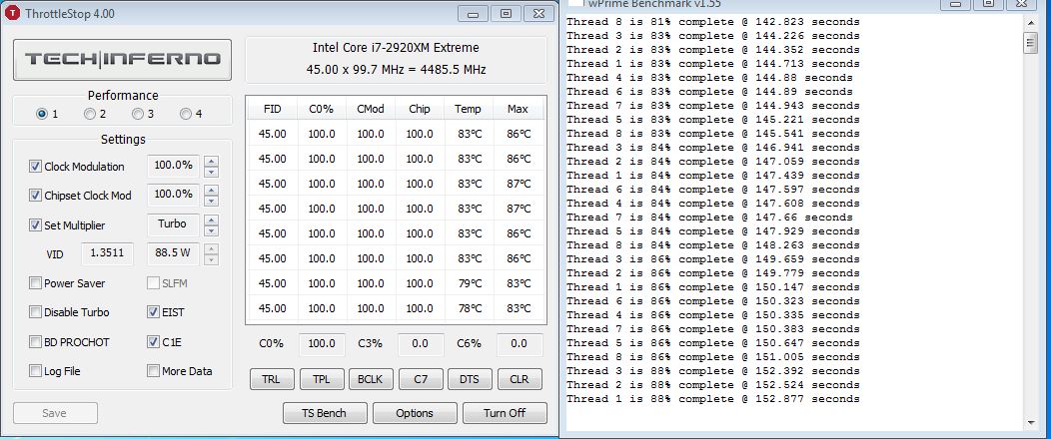This screenshot has height=439, width=1051.
Task: Click wPrime line 'Thread 5 is 86% complete'
Action: [713, 342]
